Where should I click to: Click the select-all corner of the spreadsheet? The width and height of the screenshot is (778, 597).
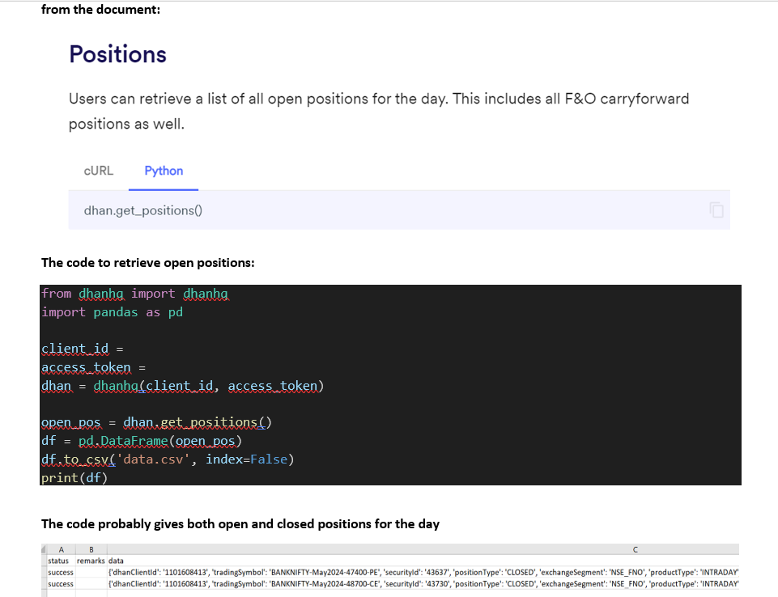click(x=44, y=549)
